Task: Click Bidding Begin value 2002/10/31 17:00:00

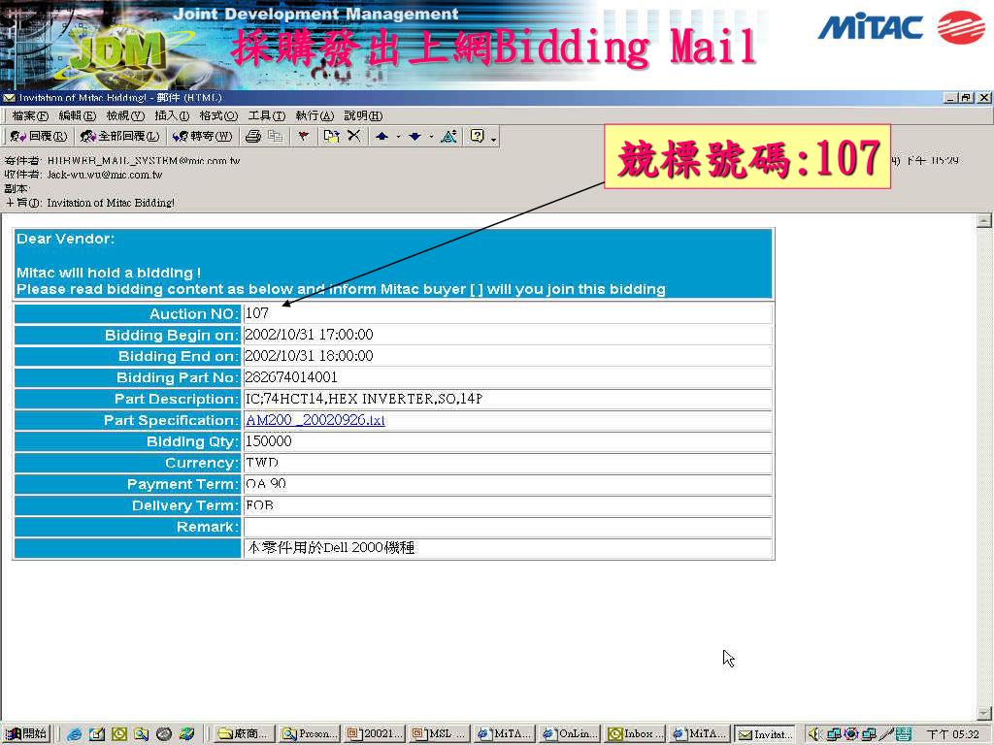Action: [309, 335]
